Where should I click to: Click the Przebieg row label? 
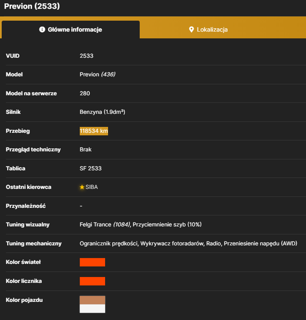point(18,131)
